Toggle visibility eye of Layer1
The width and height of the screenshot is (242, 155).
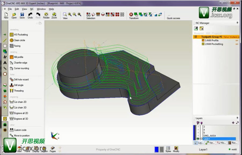tap(198, 139)
